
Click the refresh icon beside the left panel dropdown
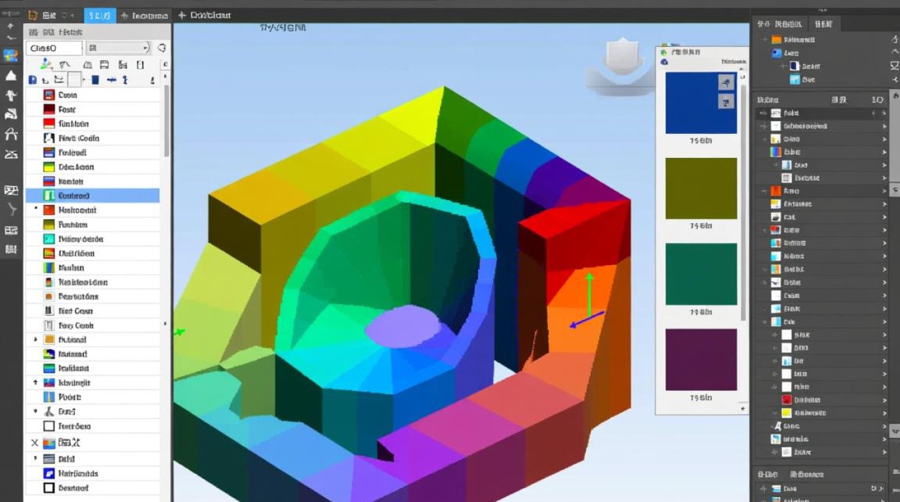[x=161, y=48]
